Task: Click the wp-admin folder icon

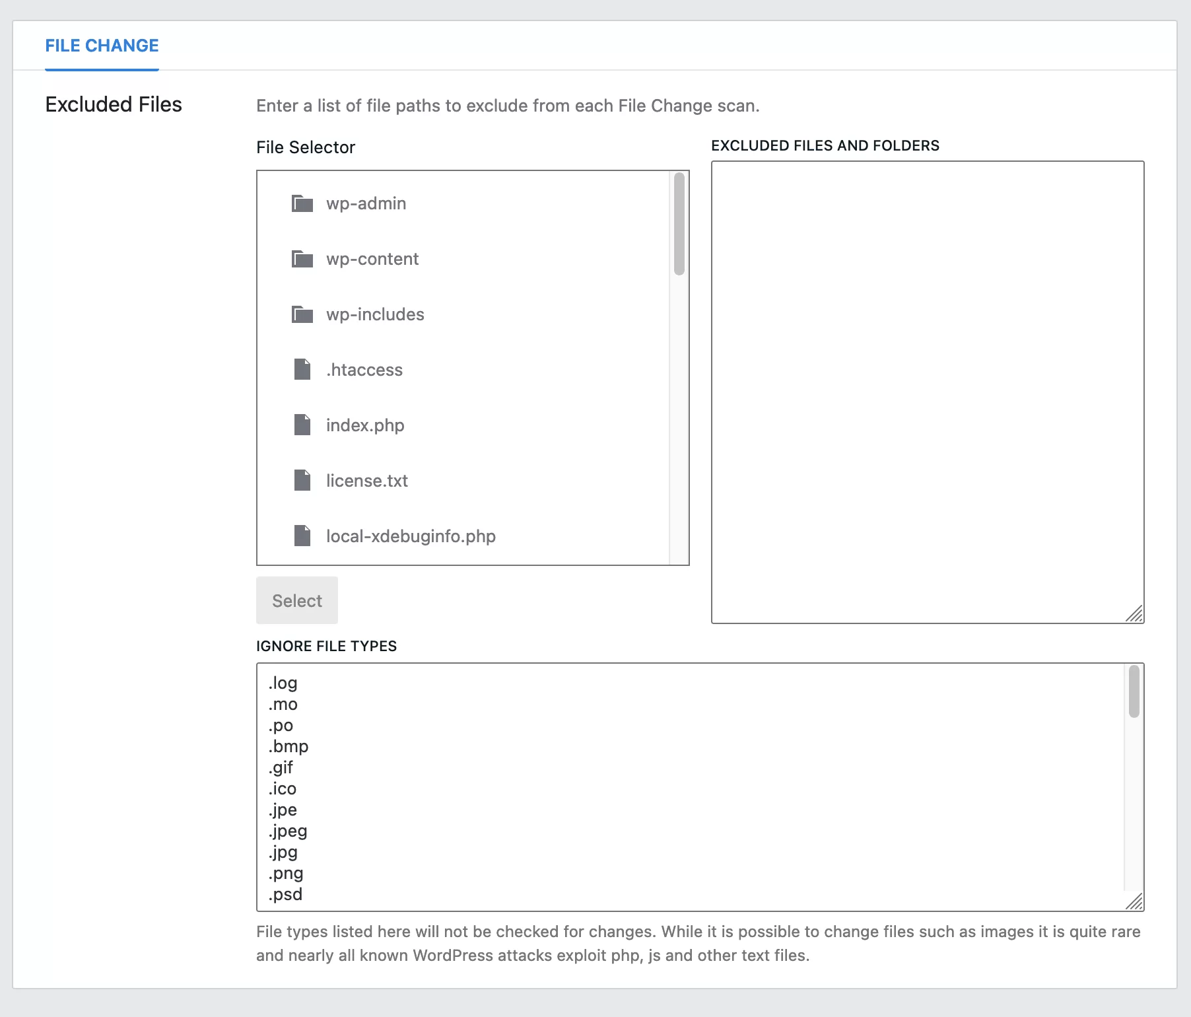Action: pyautogui.click(x=302, y=203)
